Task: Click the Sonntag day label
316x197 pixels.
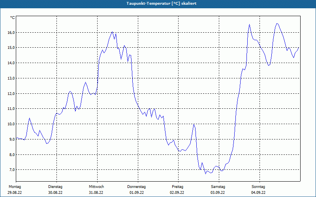Action: pos(258,187)
